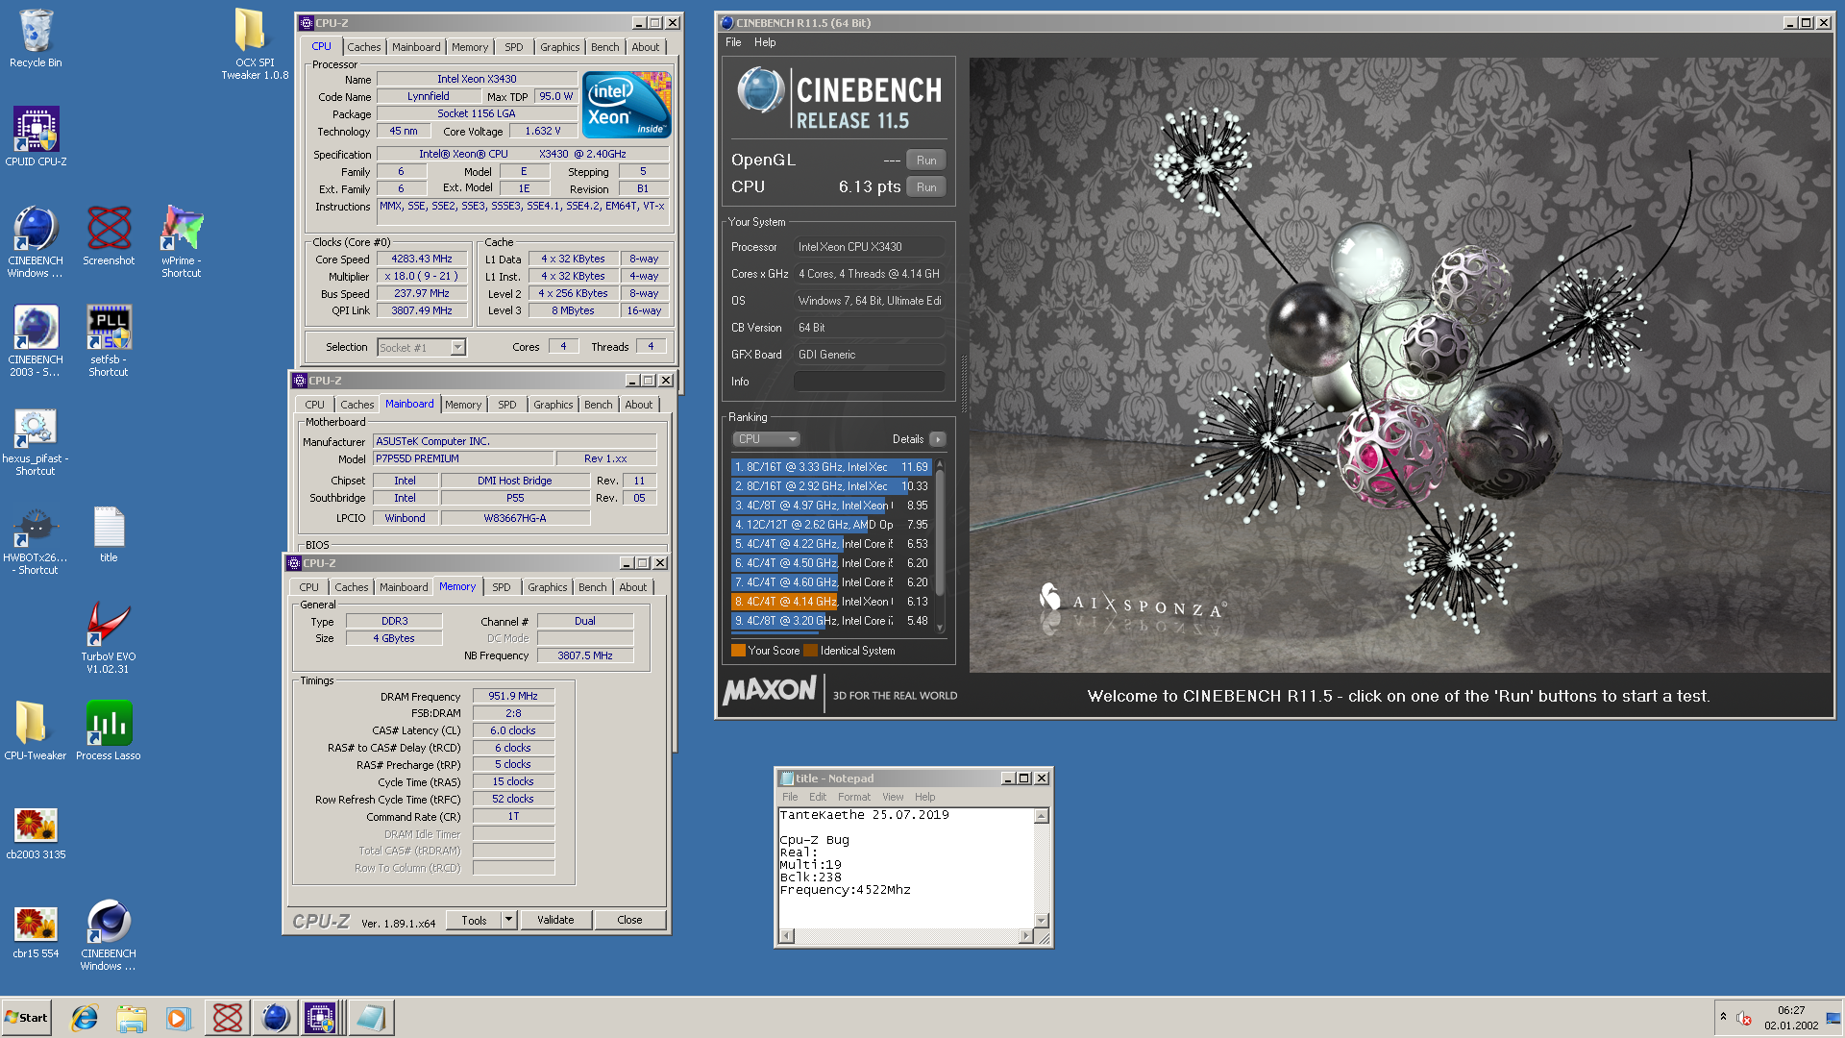Image resolution: width=1845 pixels, height=1038 pixels.
Task: Click the Notepad vertical scroll up arrow
Action: pyautogui.click(x=1042, y=816)
